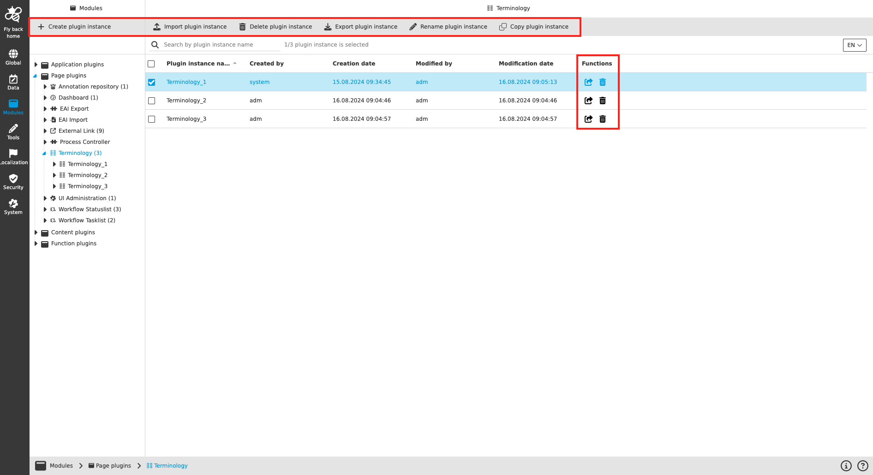This screenshot has width=873, height=475.
Task: Open the Security section in sidebar
Action: pyautogui.click(x=13, y=181)
